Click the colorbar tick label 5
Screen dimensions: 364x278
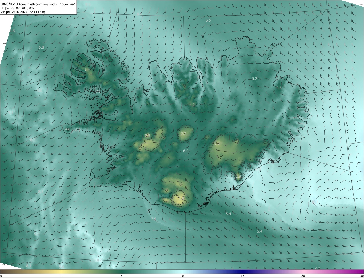[x=121, y=276]
